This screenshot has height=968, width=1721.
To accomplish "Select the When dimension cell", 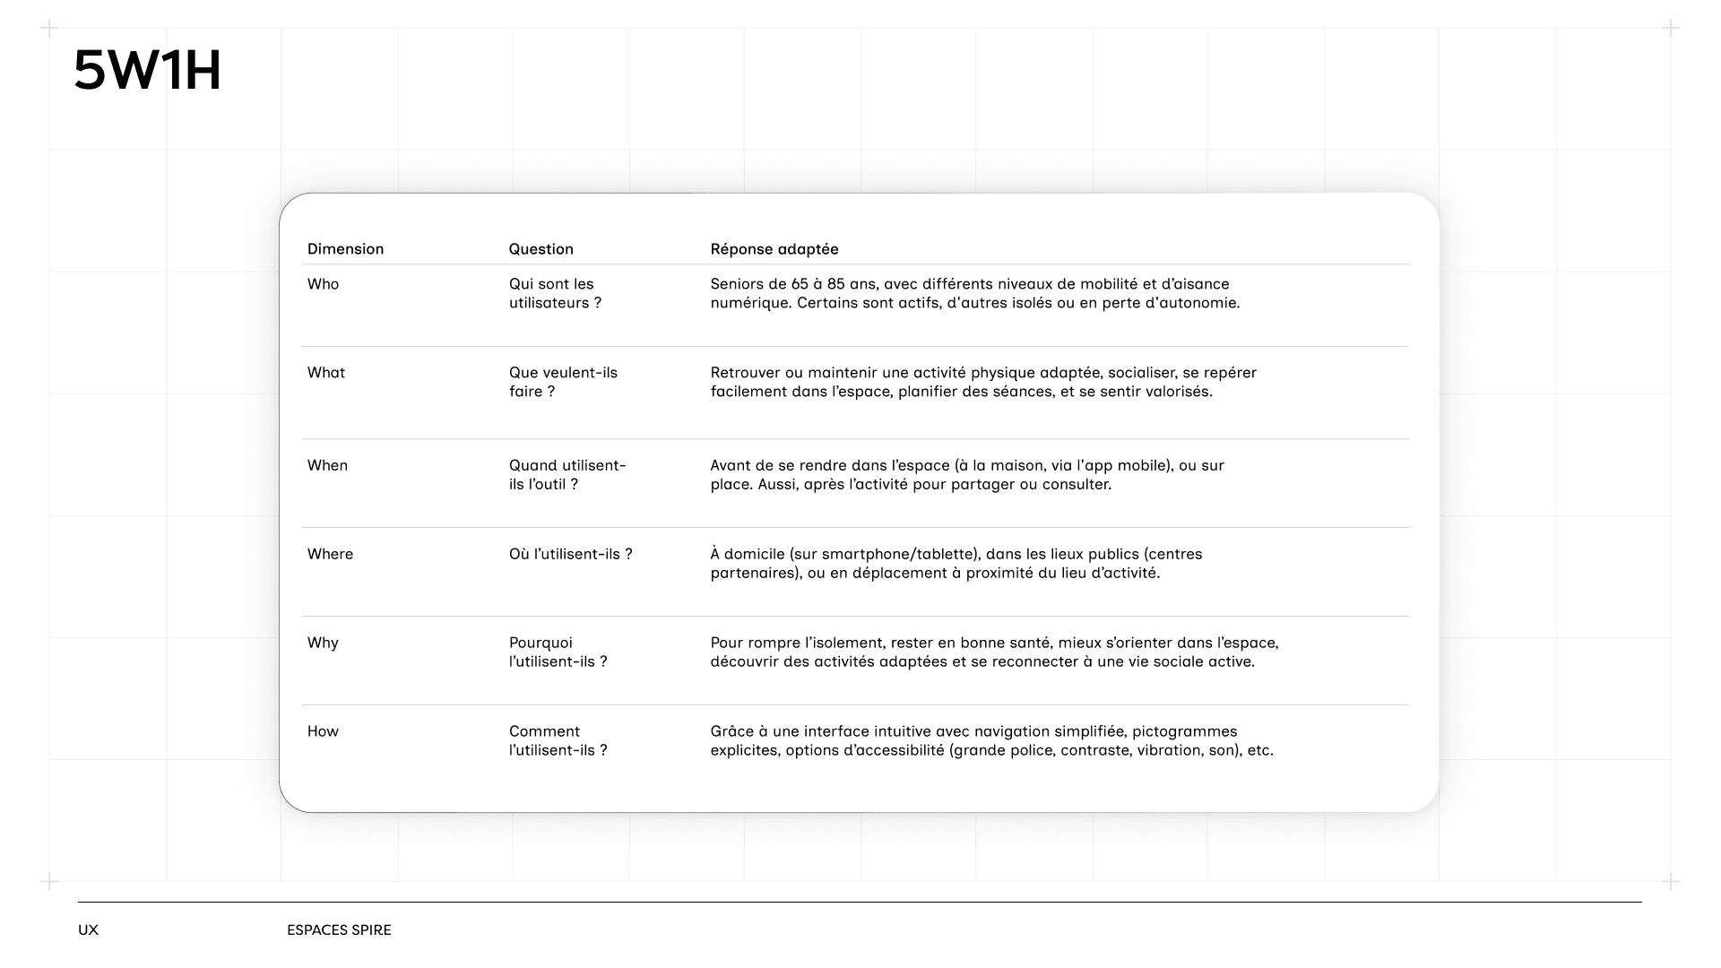I will [x=327, y=465].
